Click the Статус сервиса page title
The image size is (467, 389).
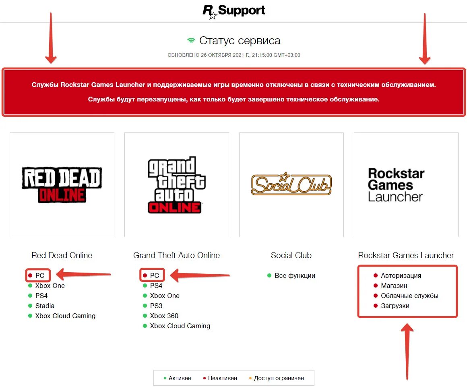coord(240,41)
